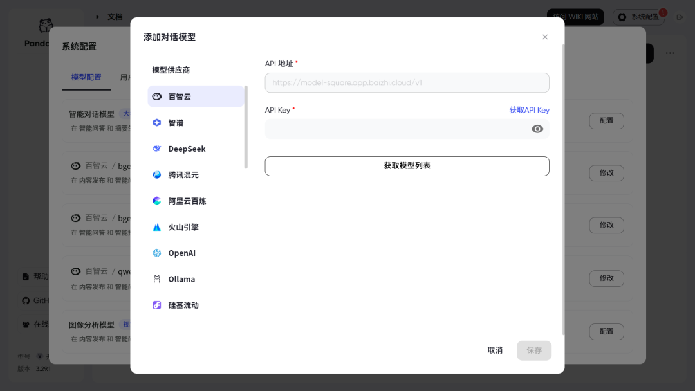Cancel with the 取消 button
695x391 pixels.
click(x=495, y=350)
